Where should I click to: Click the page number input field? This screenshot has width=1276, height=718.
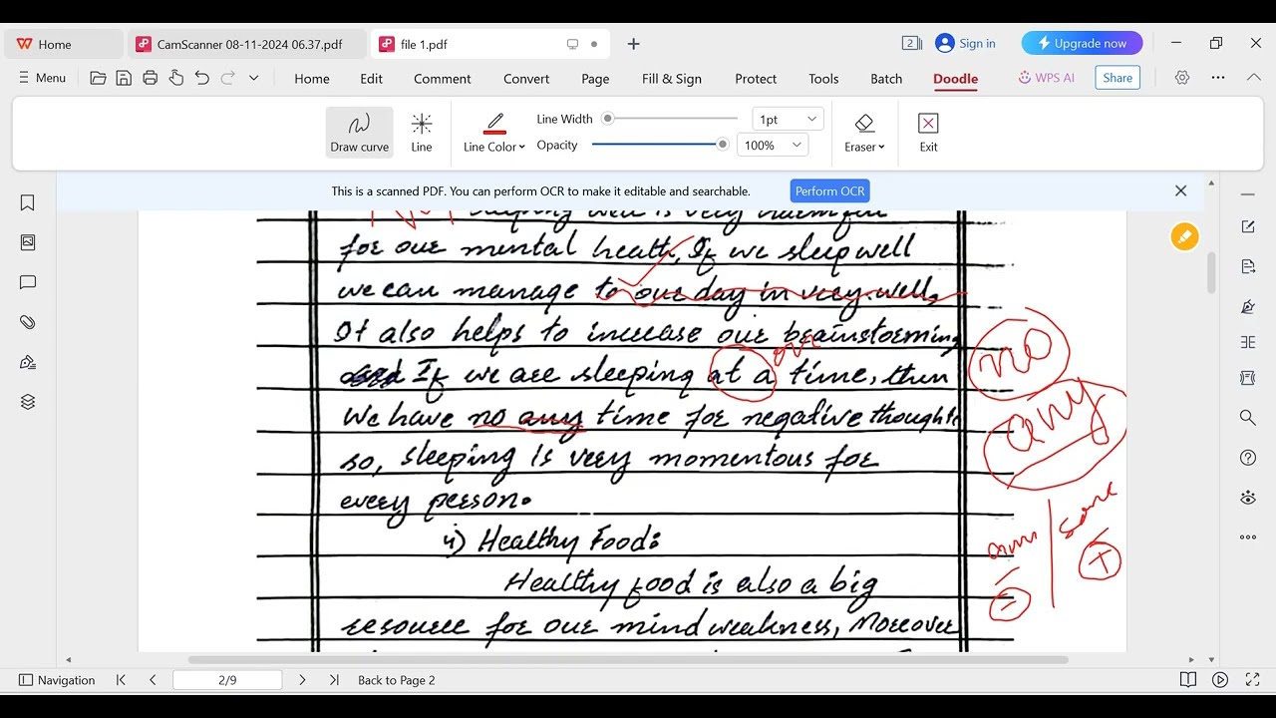(227, 679)
